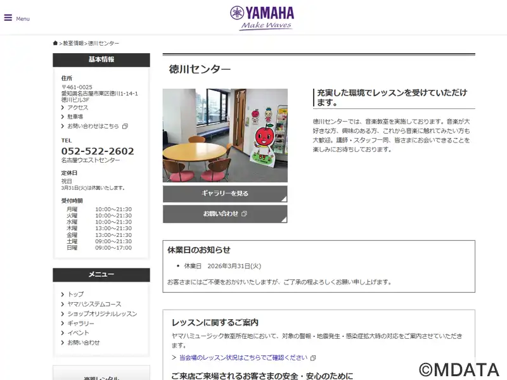Image resolution: width=507 pixels, height=380 pixels.
Task: Open 教室情報 breadcrumb link
Action: (x=73, y=43)
